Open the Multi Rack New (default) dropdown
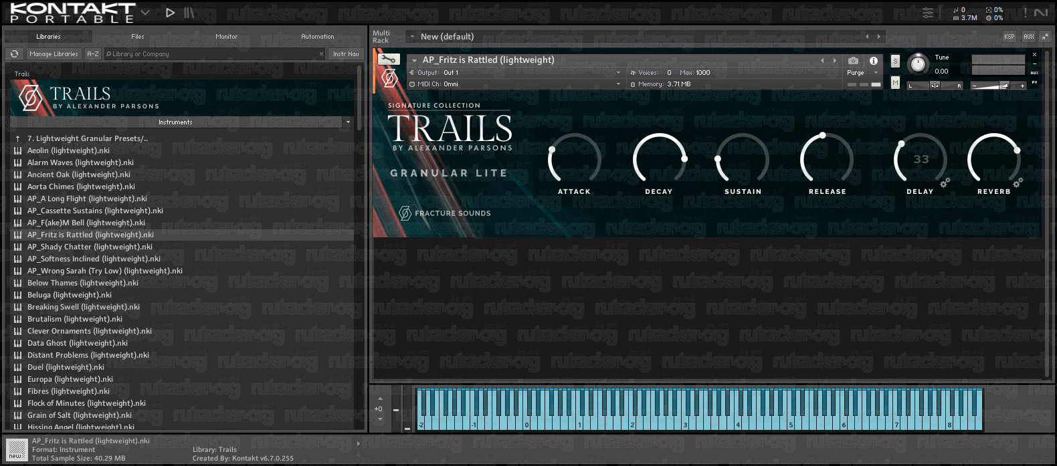Image resolution: width=1057 pixels, height=466 pixels. pos(412,37)
